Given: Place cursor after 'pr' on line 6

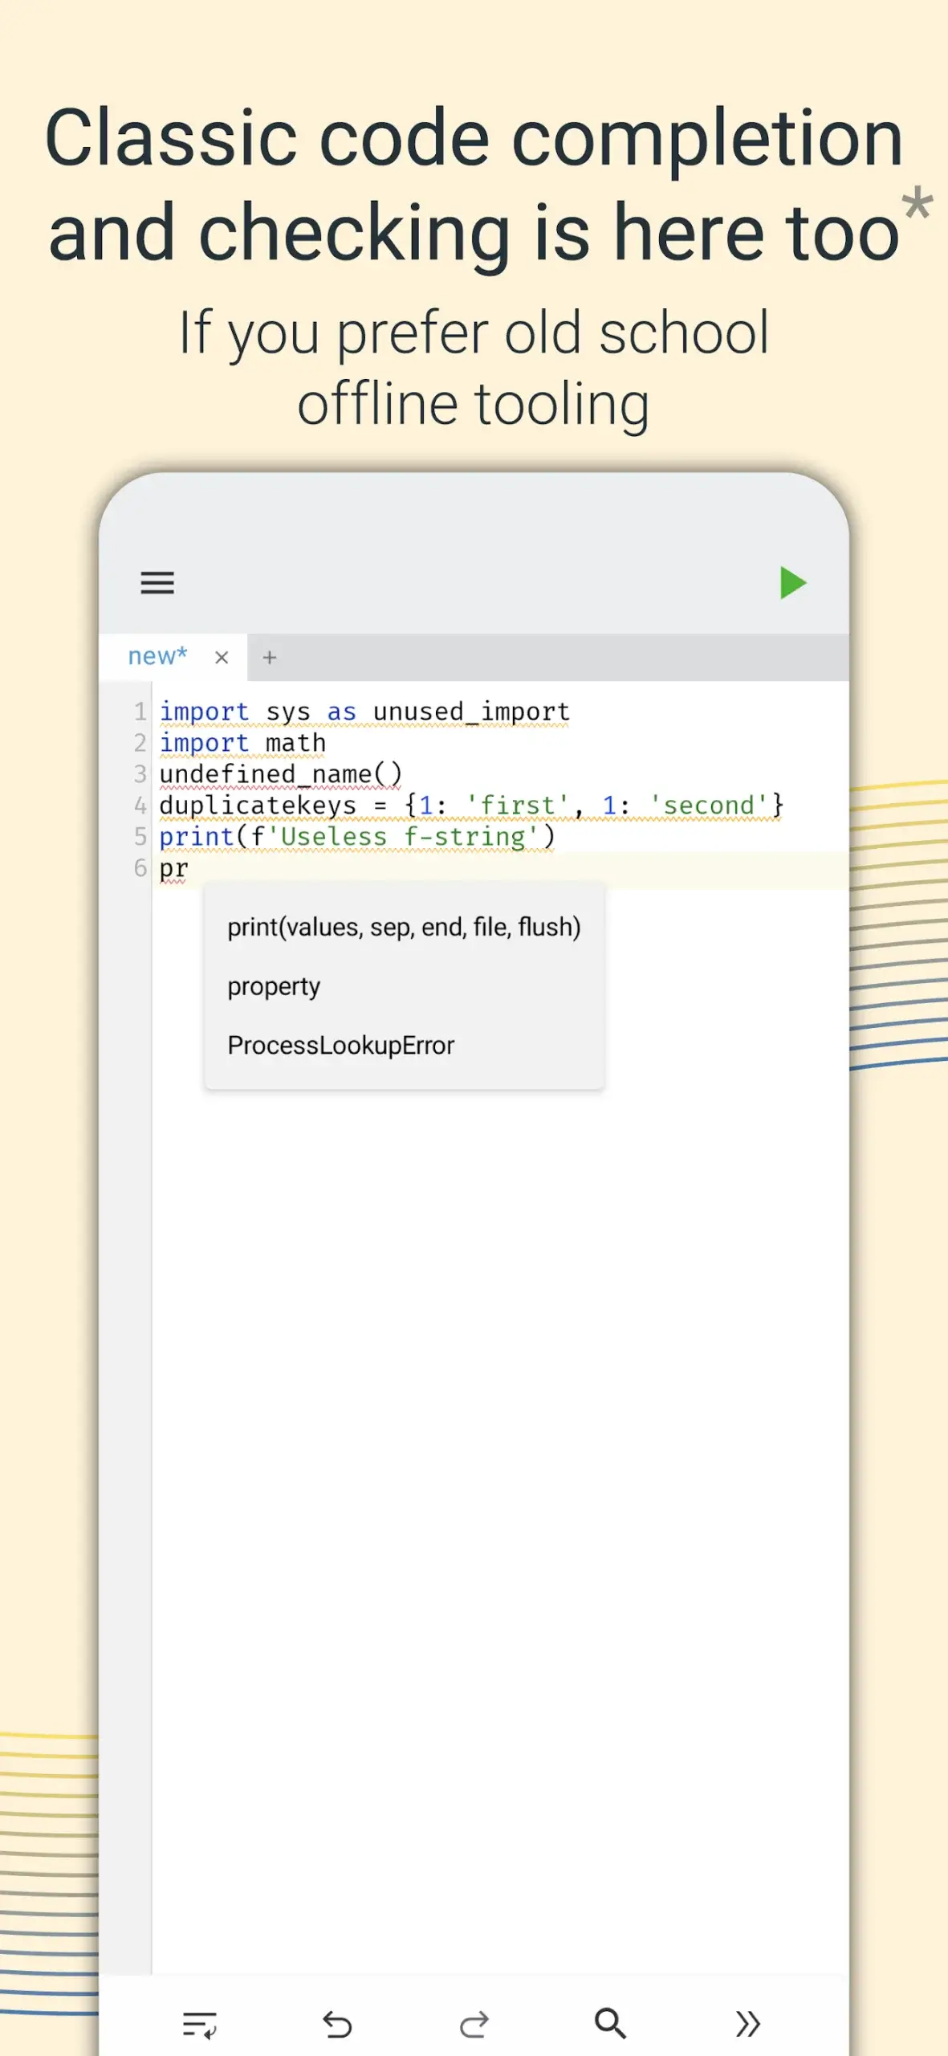Looking at the screenshot, I should (189, 868).
